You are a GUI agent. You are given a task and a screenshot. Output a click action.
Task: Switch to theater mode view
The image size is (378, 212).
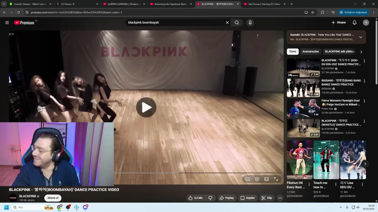tap(267, 179)
